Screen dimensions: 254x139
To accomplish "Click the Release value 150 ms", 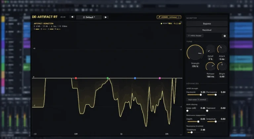I will click(210, 77).
